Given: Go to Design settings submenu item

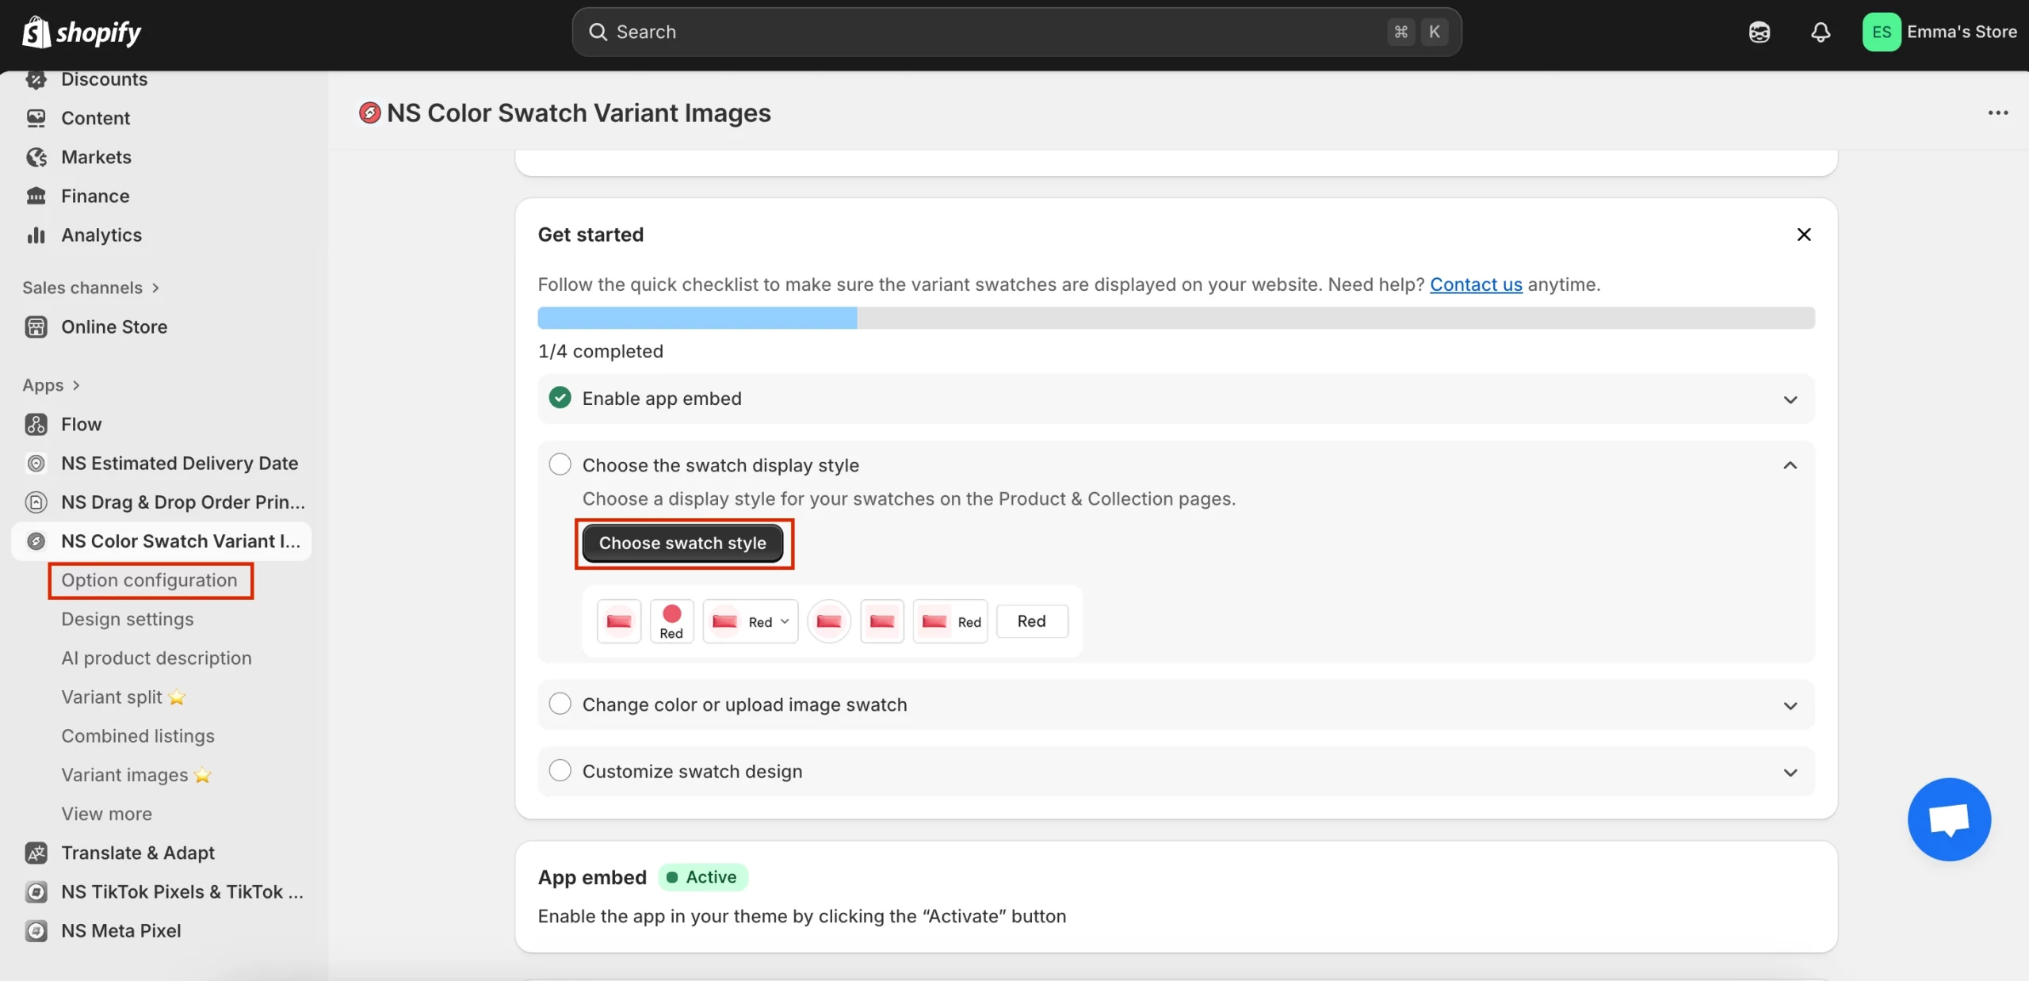Looking at the screenshot, I should click(x=127, y=619).
